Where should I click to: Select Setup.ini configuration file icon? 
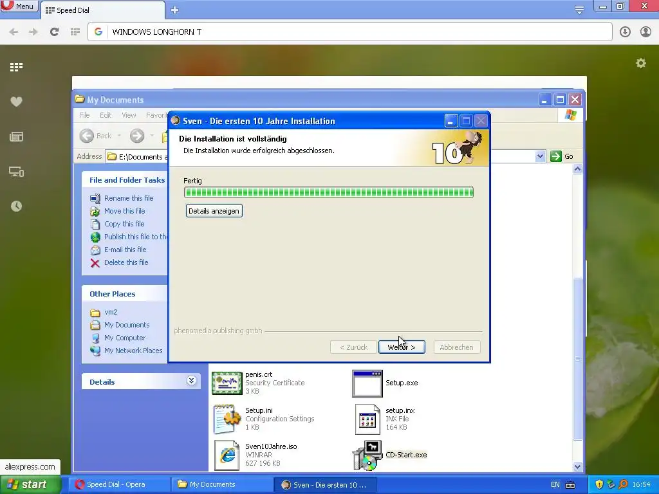tap(227, 419)
